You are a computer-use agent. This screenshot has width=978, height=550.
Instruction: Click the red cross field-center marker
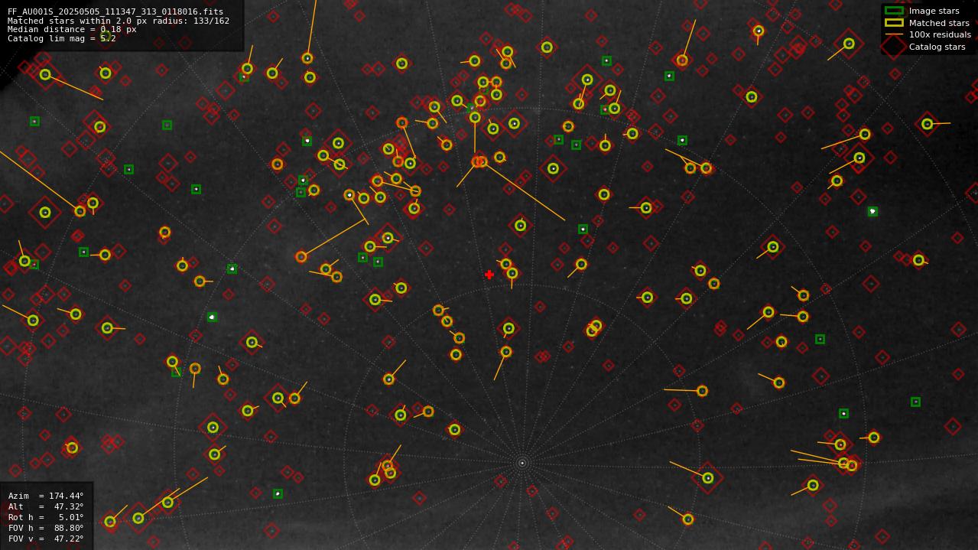[489, 275]
